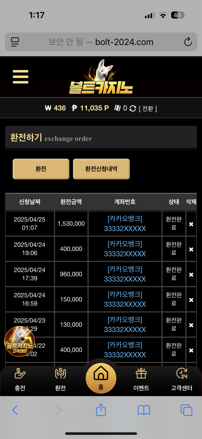Open Safari share sheet icon

click(101, 410)
